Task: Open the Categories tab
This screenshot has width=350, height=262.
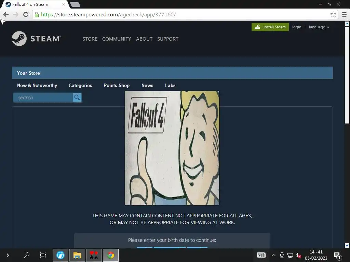Action: pos(80,85)
